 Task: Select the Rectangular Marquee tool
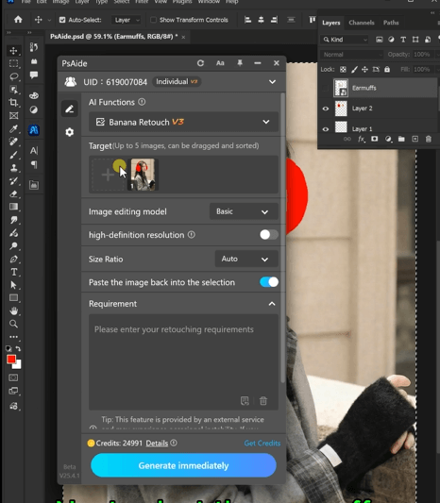pos(13,63)
